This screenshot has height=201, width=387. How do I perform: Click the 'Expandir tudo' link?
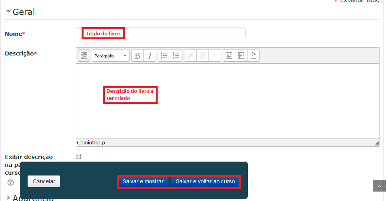(x=359, y=1)
